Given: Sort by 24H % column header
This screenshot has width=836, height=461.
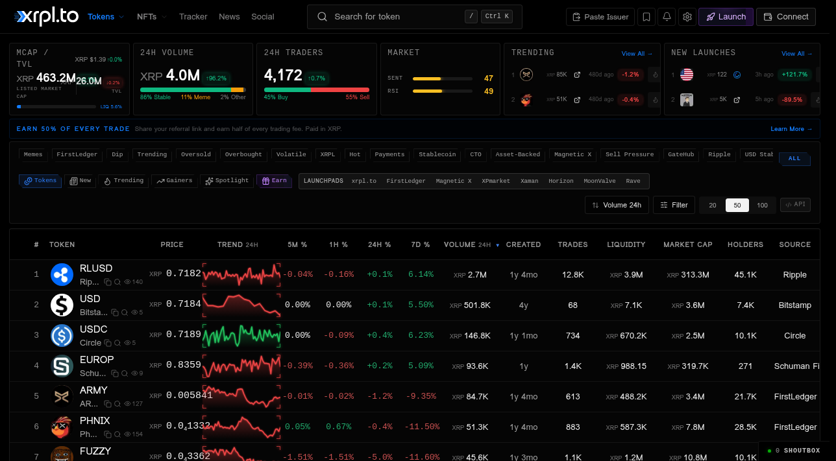Looking at the screenshot, I should tap(379, 244).
